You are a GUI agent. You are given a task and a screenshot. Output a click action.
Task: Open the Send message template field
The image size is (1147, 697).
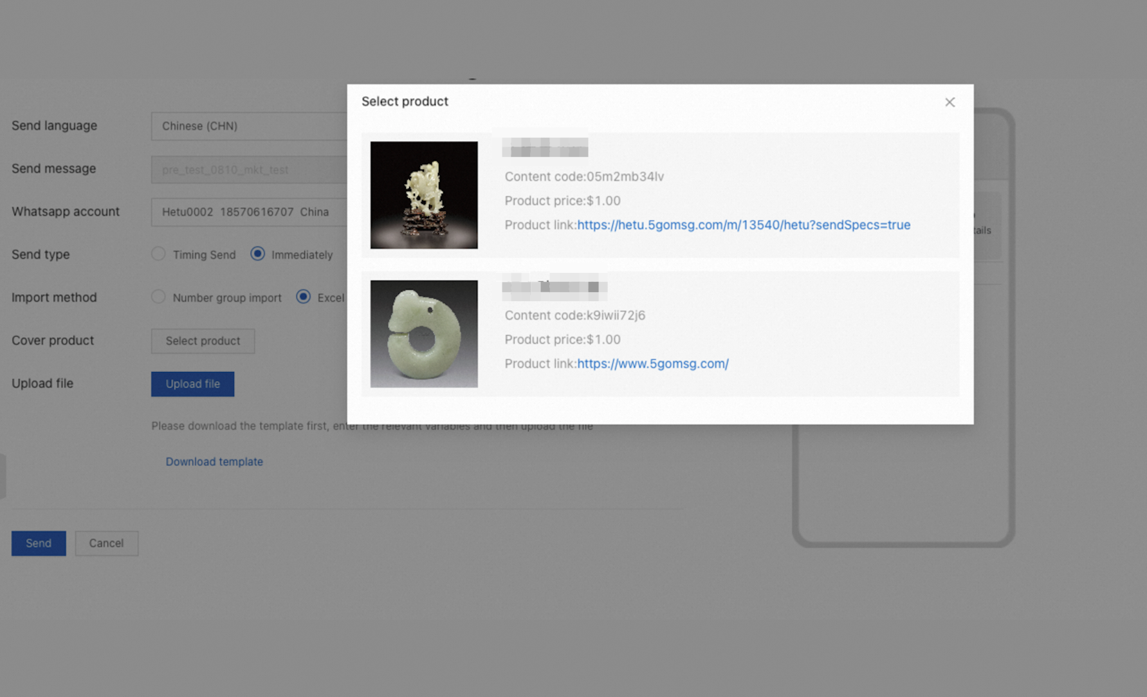250,169
